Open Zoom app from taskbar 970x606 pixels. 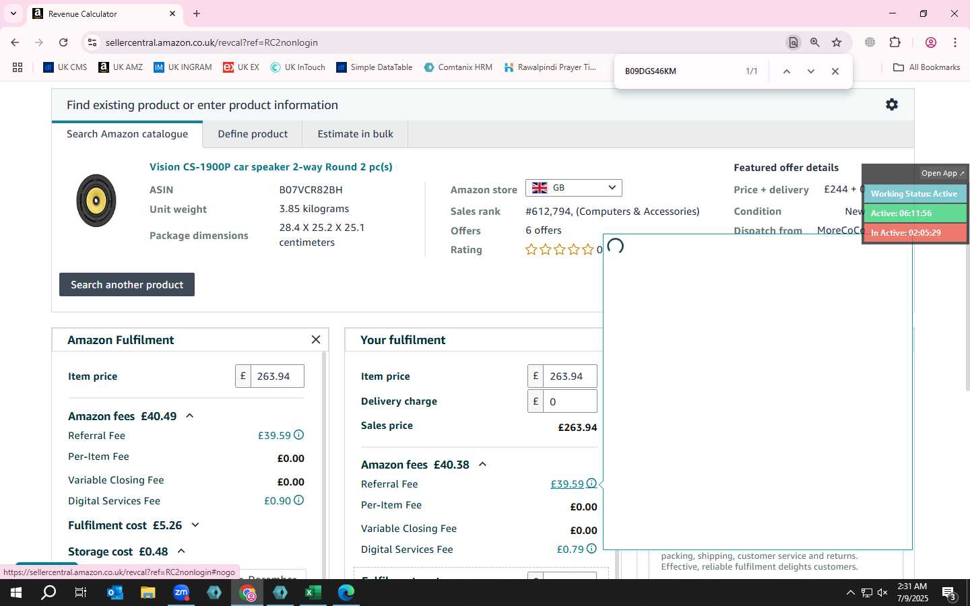tap(181, 593)
